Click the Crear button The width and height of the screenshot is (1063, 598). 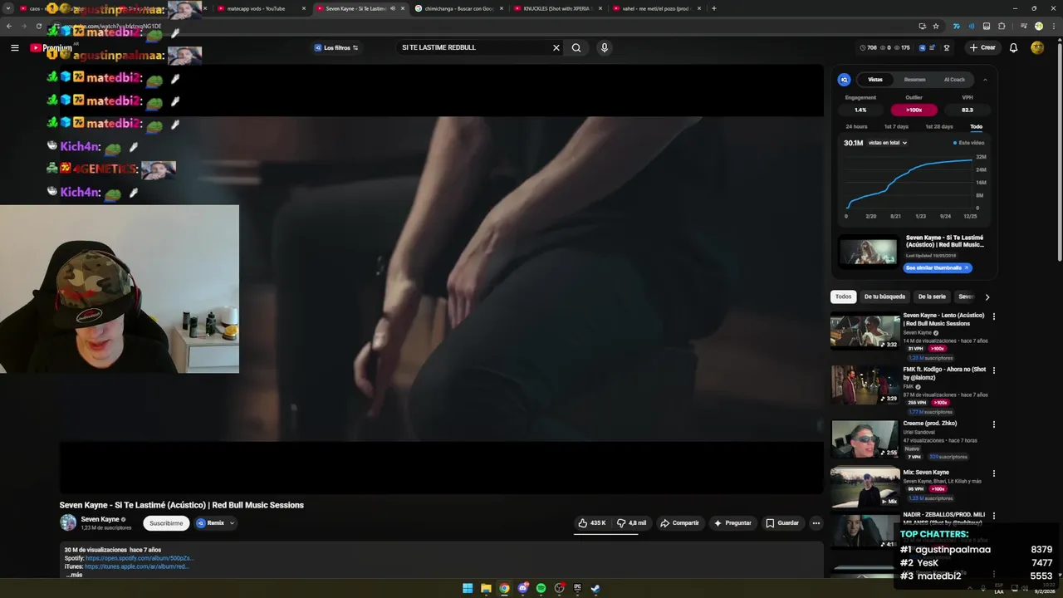982,48
